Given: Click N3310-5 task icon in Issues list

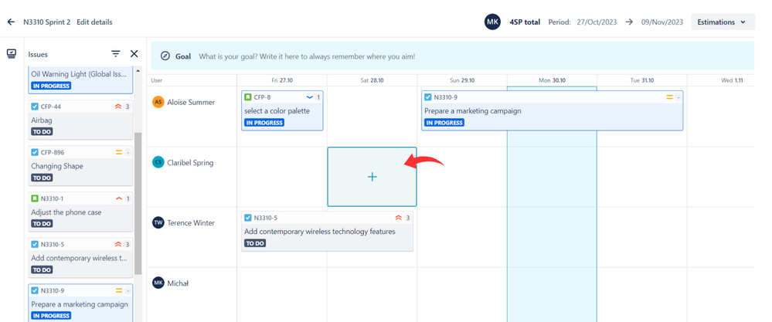Looking at the screenshot, I should point(35,244).
